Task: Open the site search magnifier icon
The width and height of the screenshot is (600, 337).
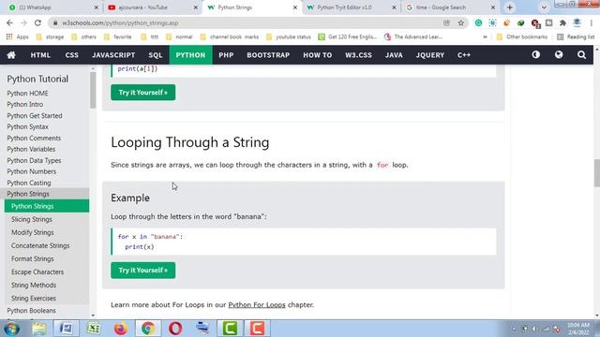Action: point(581,55)
